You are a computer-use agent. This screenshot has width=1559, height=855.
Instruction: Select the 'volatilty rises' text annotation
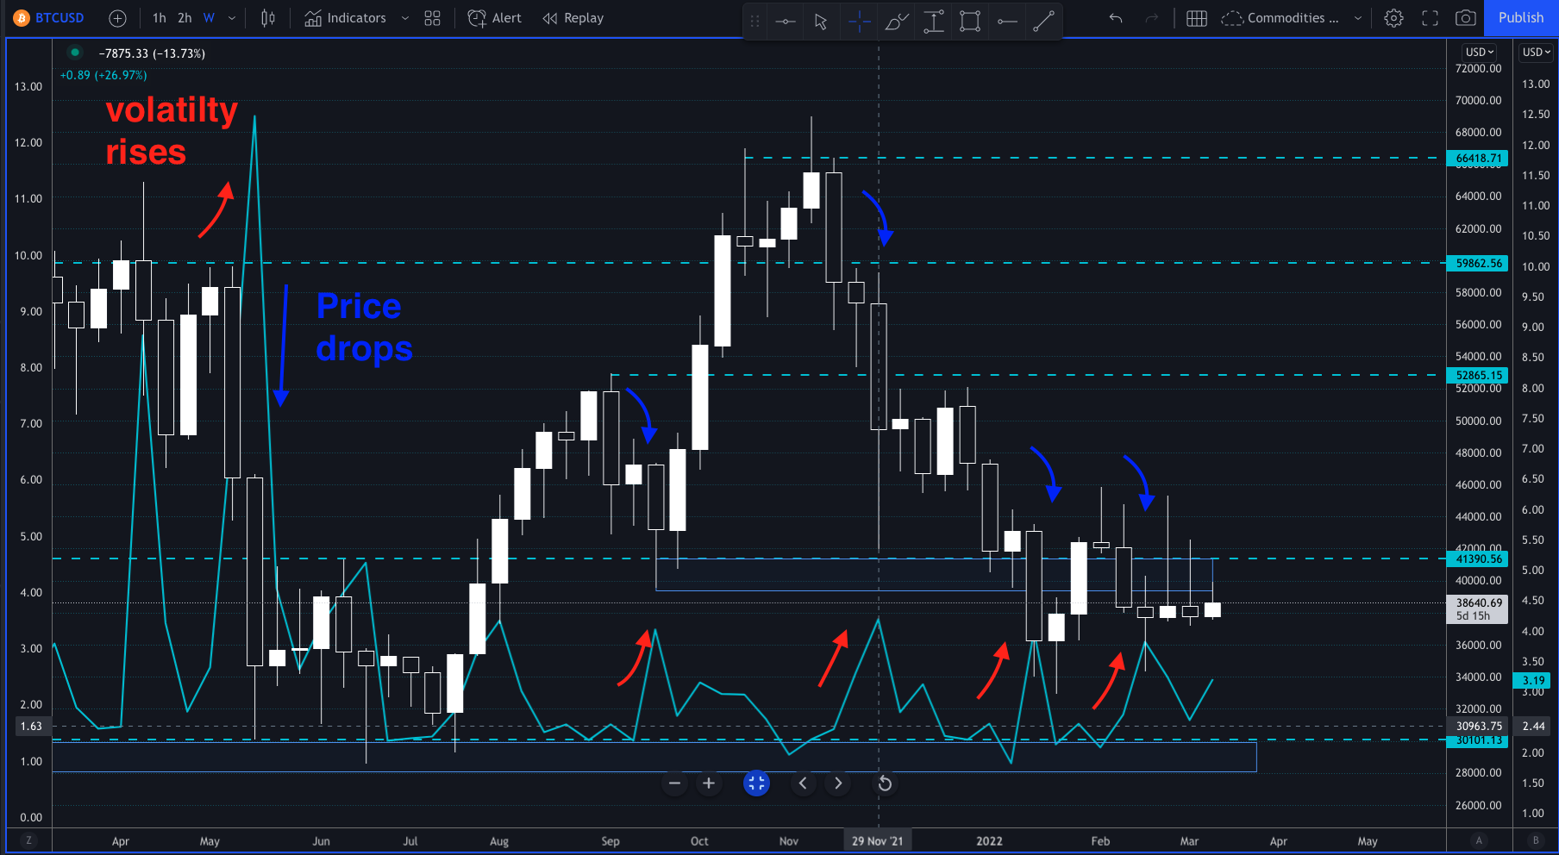(x=172, y=131)
